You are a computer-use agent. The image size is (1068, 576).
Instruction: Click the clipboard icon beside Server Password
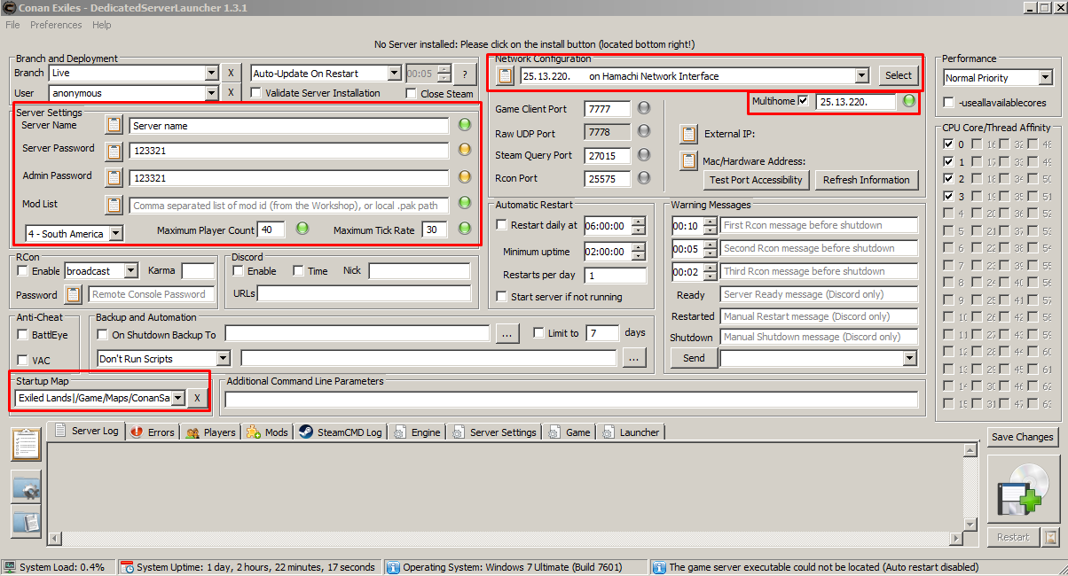tap(114, 151)
